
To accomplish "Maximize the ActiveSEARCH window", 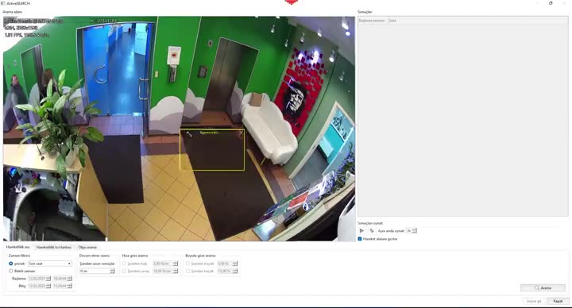I will [551, 3].
